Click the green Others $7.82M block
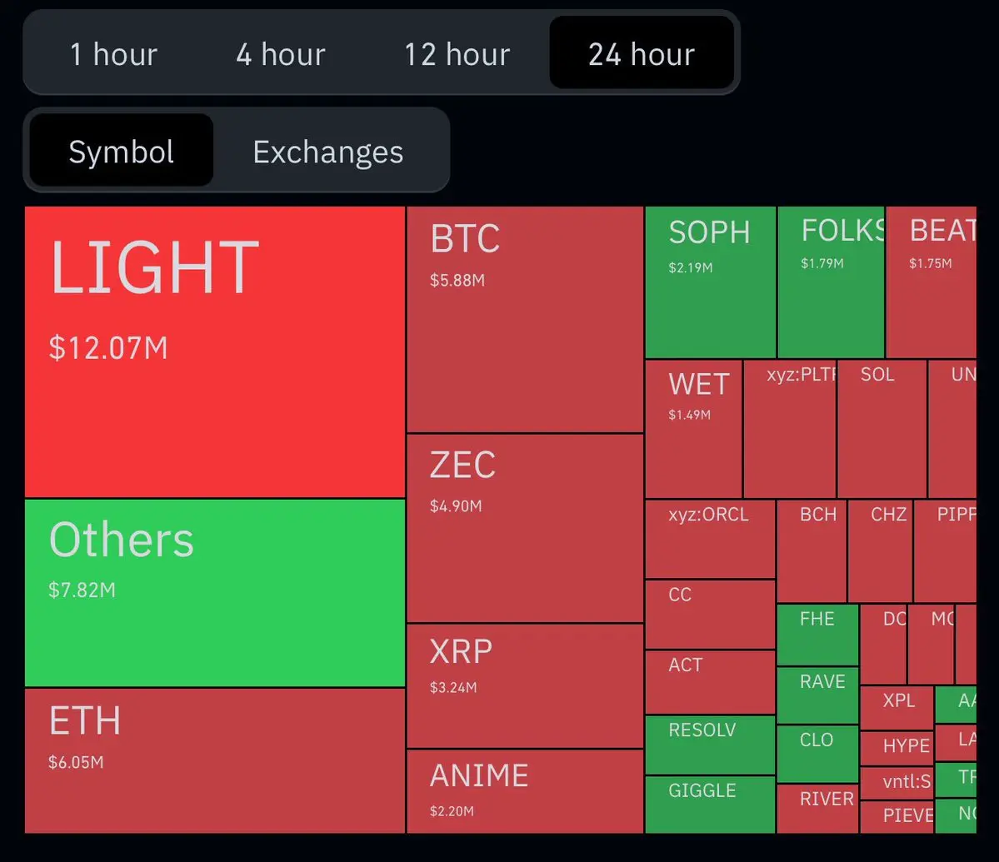 pos(215,593)
